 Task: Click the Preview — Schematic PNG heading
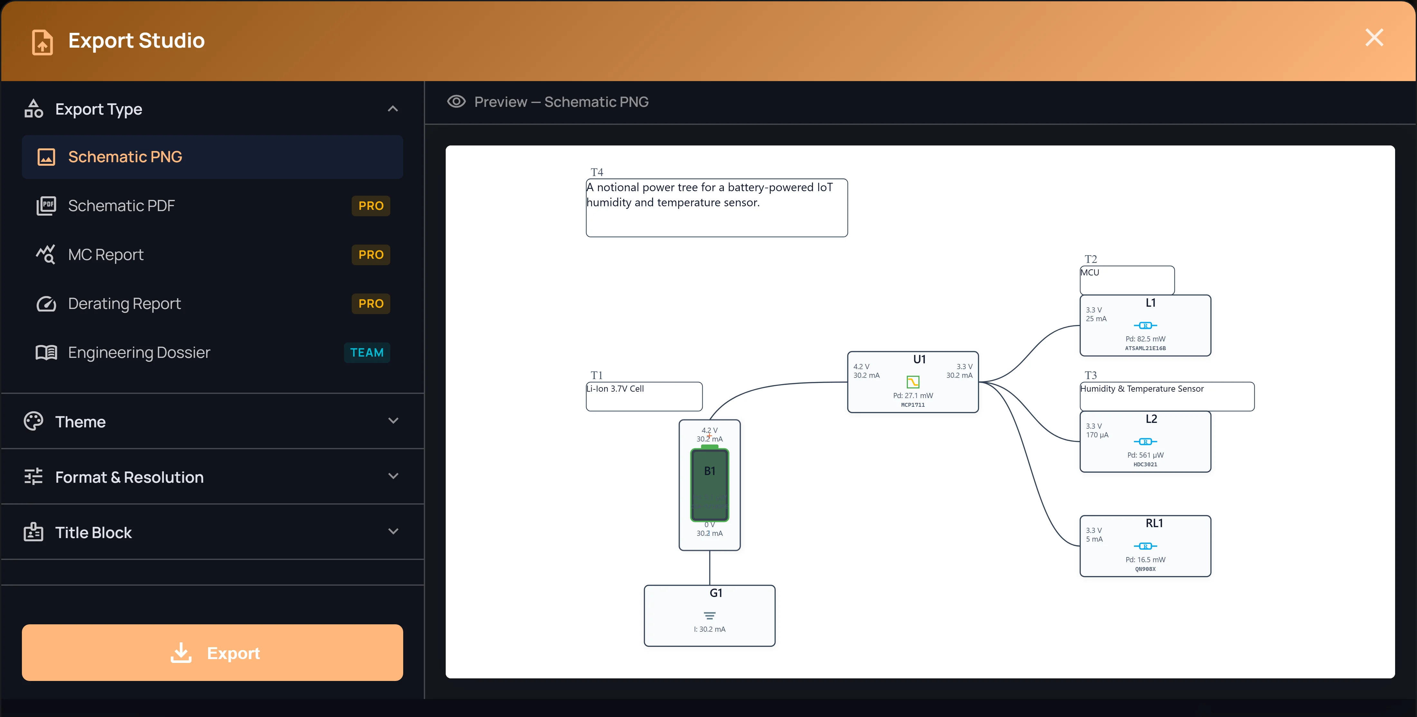point(561,102)
